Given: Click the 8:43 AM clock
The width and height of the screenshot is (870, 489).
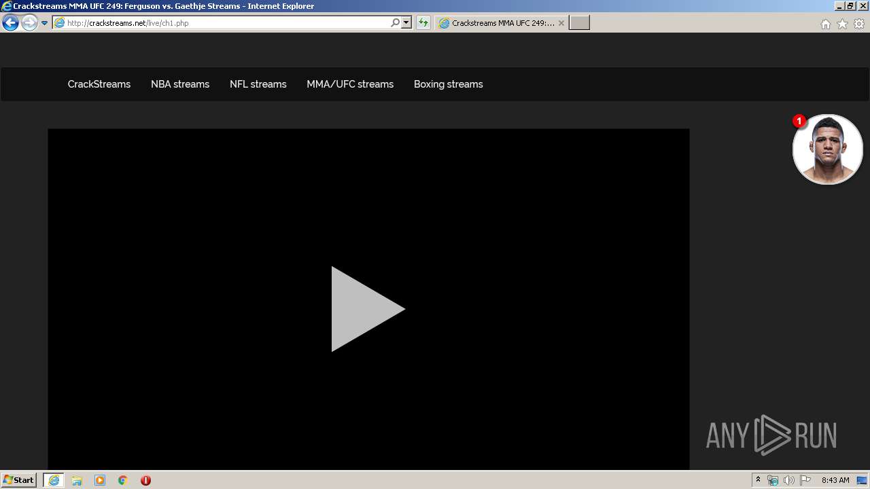Looking at the screenshot, I should [x=835, y=480].
